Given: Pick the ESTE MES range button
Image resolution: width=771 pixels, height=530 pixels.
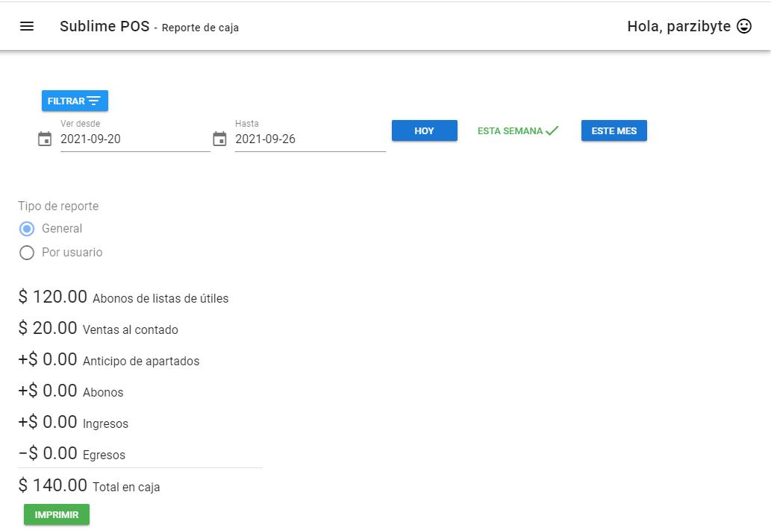Looking at the screenshot, I should tap(614, 130).
